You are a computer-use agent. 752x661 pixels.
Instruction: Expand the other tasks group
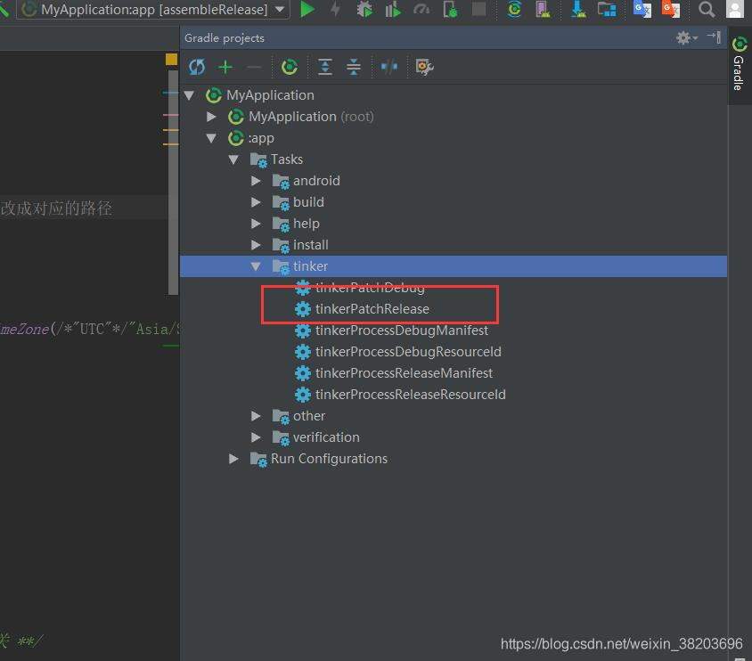(x=256, y=416)
